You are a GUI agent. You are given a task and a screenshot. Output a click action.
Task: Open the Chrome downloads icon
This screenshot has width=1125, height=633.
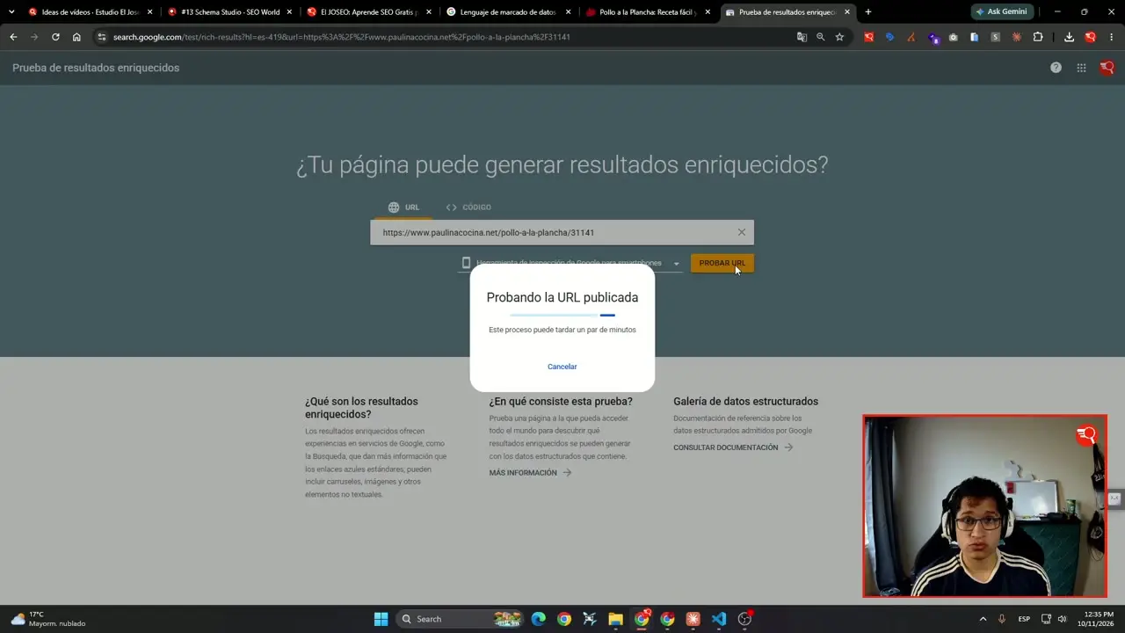click(1069, 37)
